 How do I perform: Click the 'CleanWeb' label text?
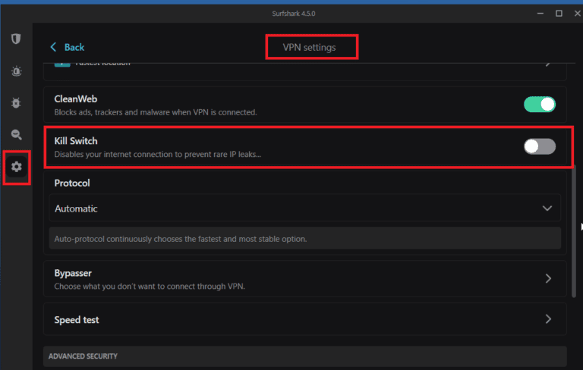[x=76, y=99]
